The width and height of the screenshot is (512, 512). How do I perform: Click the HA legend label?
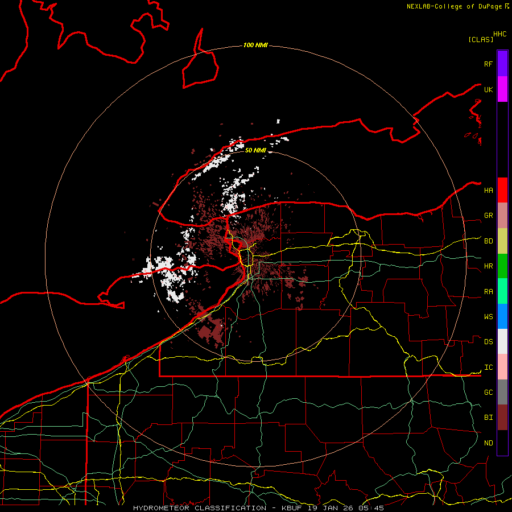click(488, 190)
